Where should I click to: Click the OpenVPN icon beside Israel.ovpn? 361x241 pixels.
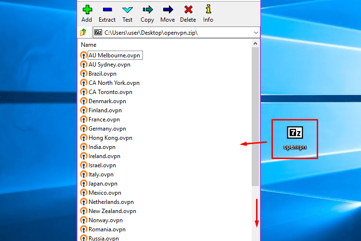pyautogui.click(x=84, y=165)
